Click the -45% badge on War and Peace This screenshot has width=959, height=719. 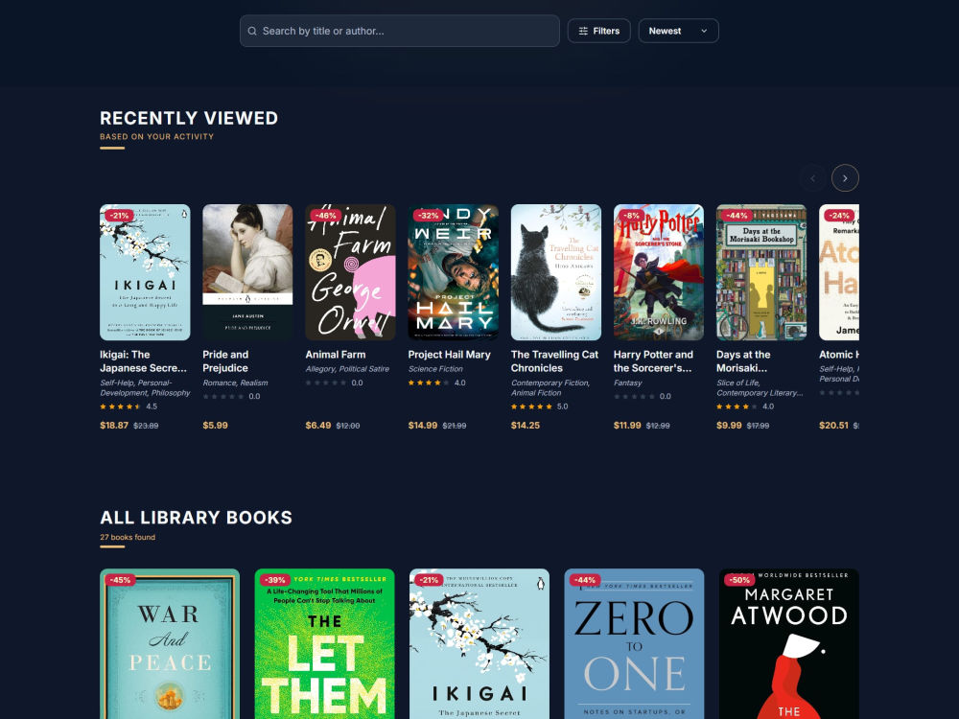120,580
